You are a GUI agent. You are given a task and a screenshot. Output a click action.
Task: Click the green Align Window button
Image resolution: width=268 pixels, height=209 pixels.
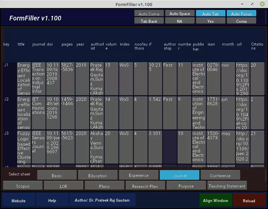(215, 200)
